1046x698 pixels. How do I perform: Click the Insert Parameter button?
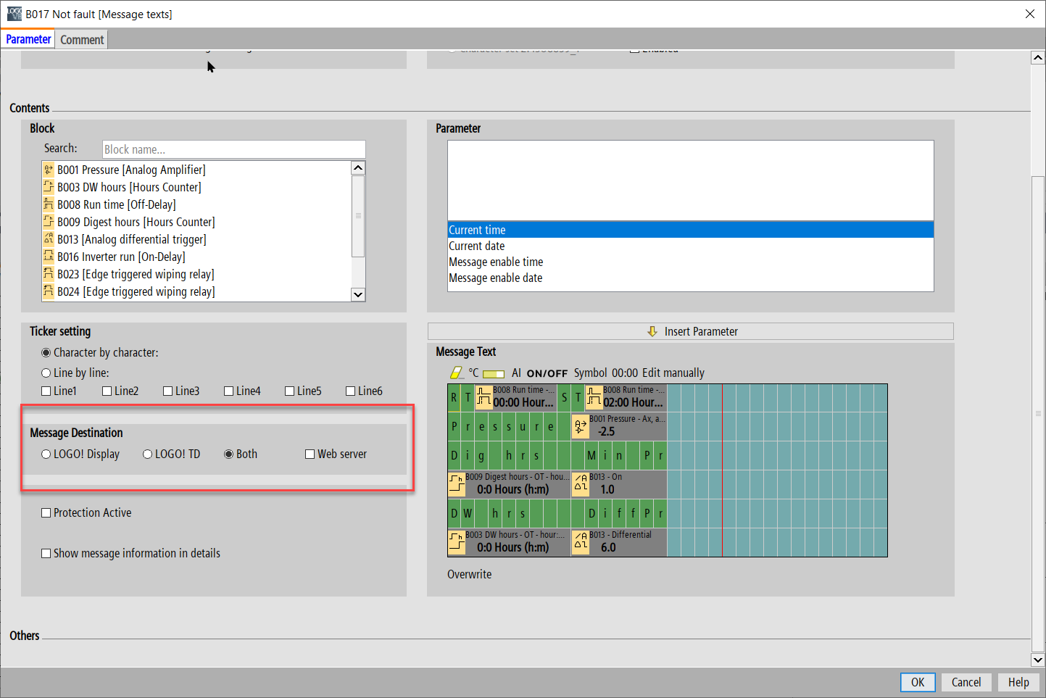coord(690,331)
